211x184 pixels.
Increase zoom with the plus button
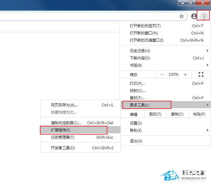pyautogui.click(x=185, y=74)
